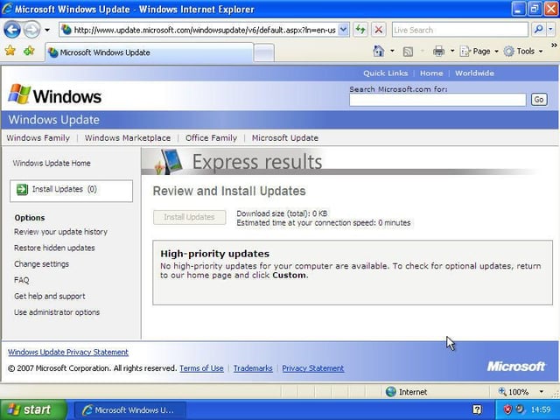Image resolution: width=560 pixels, height=420 pixels.
Task: Click the Live Search magnifier icon
Action: click(538, 30)
